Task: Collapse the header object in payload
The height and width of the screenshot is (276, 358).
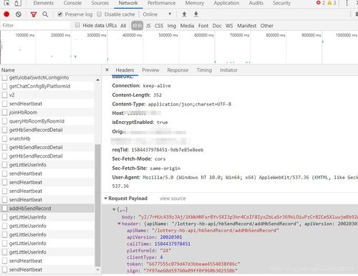Action: pyautogui.click(x=119, y=224)
